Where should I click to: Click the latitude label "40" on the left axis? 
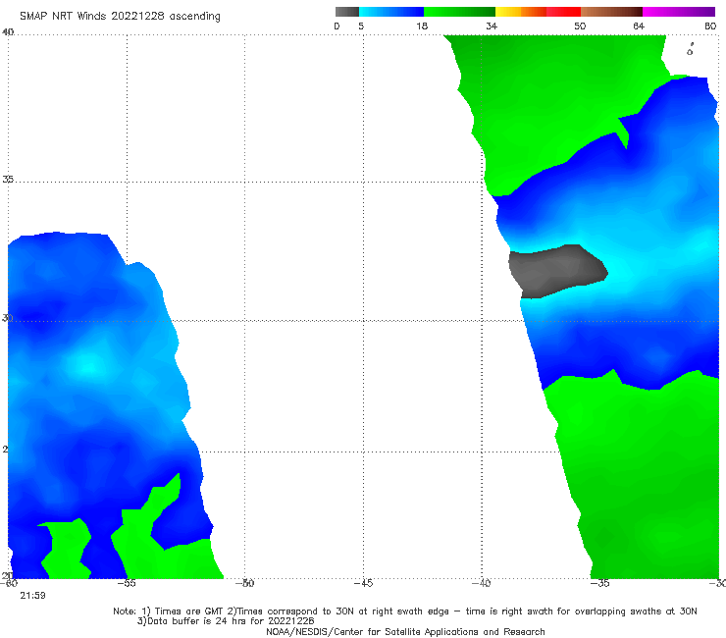(8, 32)
